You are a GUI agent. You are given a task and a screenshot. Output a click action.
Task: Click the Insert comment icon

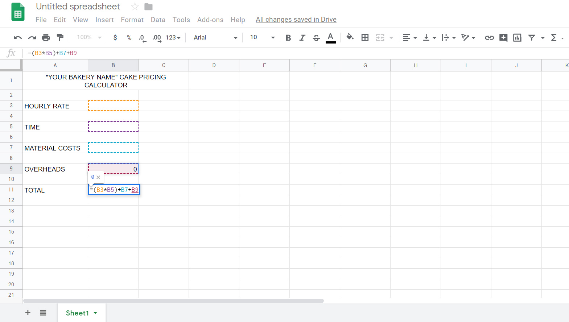pyautogui.click(x=503, y=38)
